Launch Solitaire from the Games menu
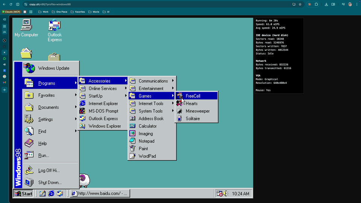361x203 pixels. pos(193,118)
